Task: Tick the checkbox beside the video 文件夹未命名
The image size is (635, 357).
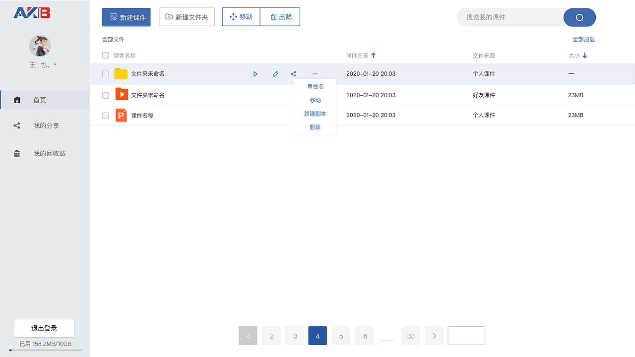Action: (x=106, y=94)
